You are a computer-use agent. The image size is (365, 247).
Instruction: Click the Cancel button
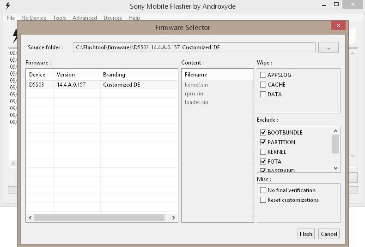point(328,234)
